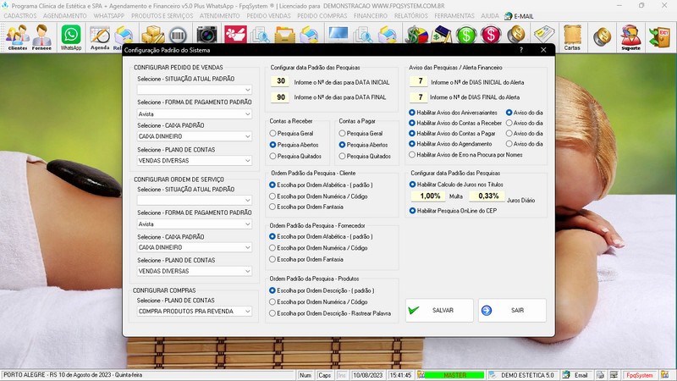Click the DATA INICIAL days field showing 30
677x381 pixels.
(281, 81)
